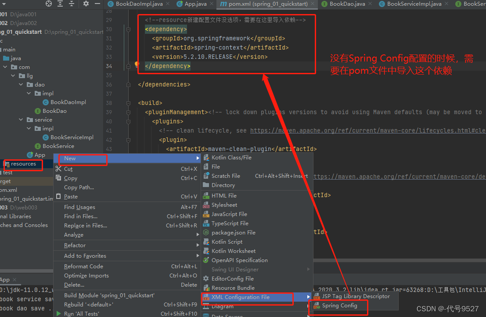The image size is (486, 317).
Task: Collapse the com package node
Action: tap(5, 67)
